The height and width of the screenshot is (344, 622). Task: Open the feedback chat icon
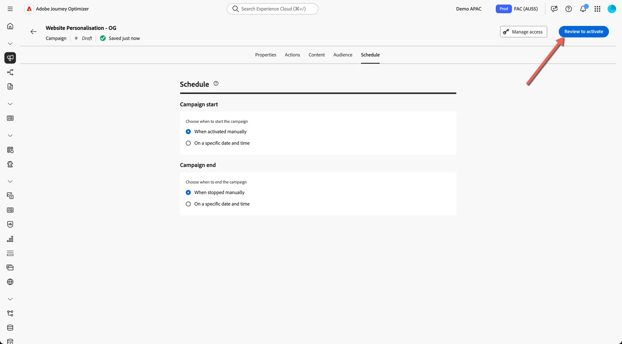click(554, 9)
